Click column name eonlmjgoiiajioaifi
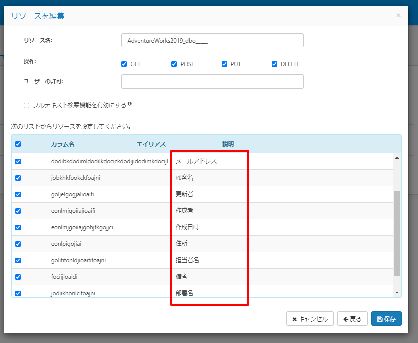This screenshot has height=343, width=418. coord(73,211)
